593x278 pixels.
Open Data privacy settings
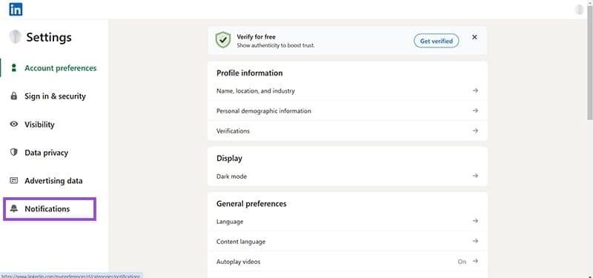tap(46, 153)
